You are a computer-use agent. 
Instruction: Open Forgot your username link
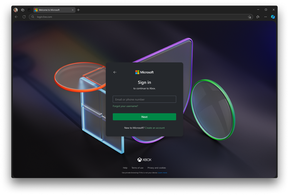coord(125,106)
